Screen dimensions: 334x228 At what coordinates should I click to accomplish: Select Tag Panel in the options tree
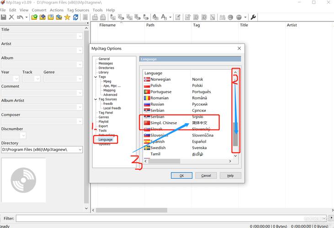pos(106,113)
